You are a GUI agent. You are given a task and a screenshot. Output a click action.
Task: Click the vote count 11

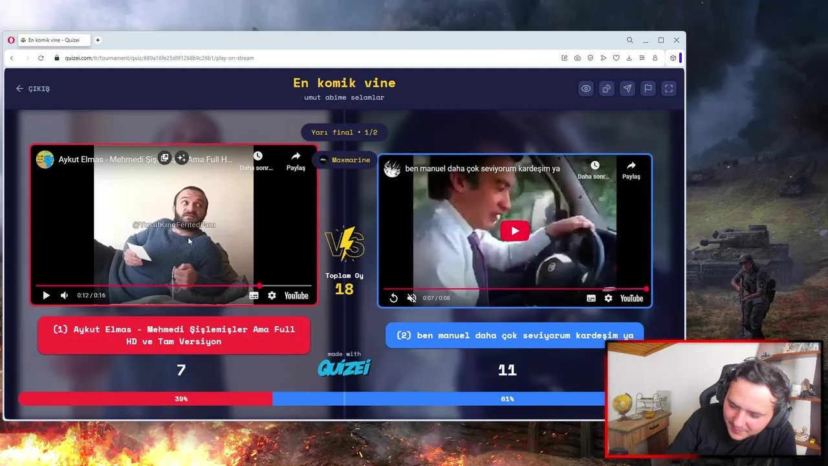click(x=507, y=370)
